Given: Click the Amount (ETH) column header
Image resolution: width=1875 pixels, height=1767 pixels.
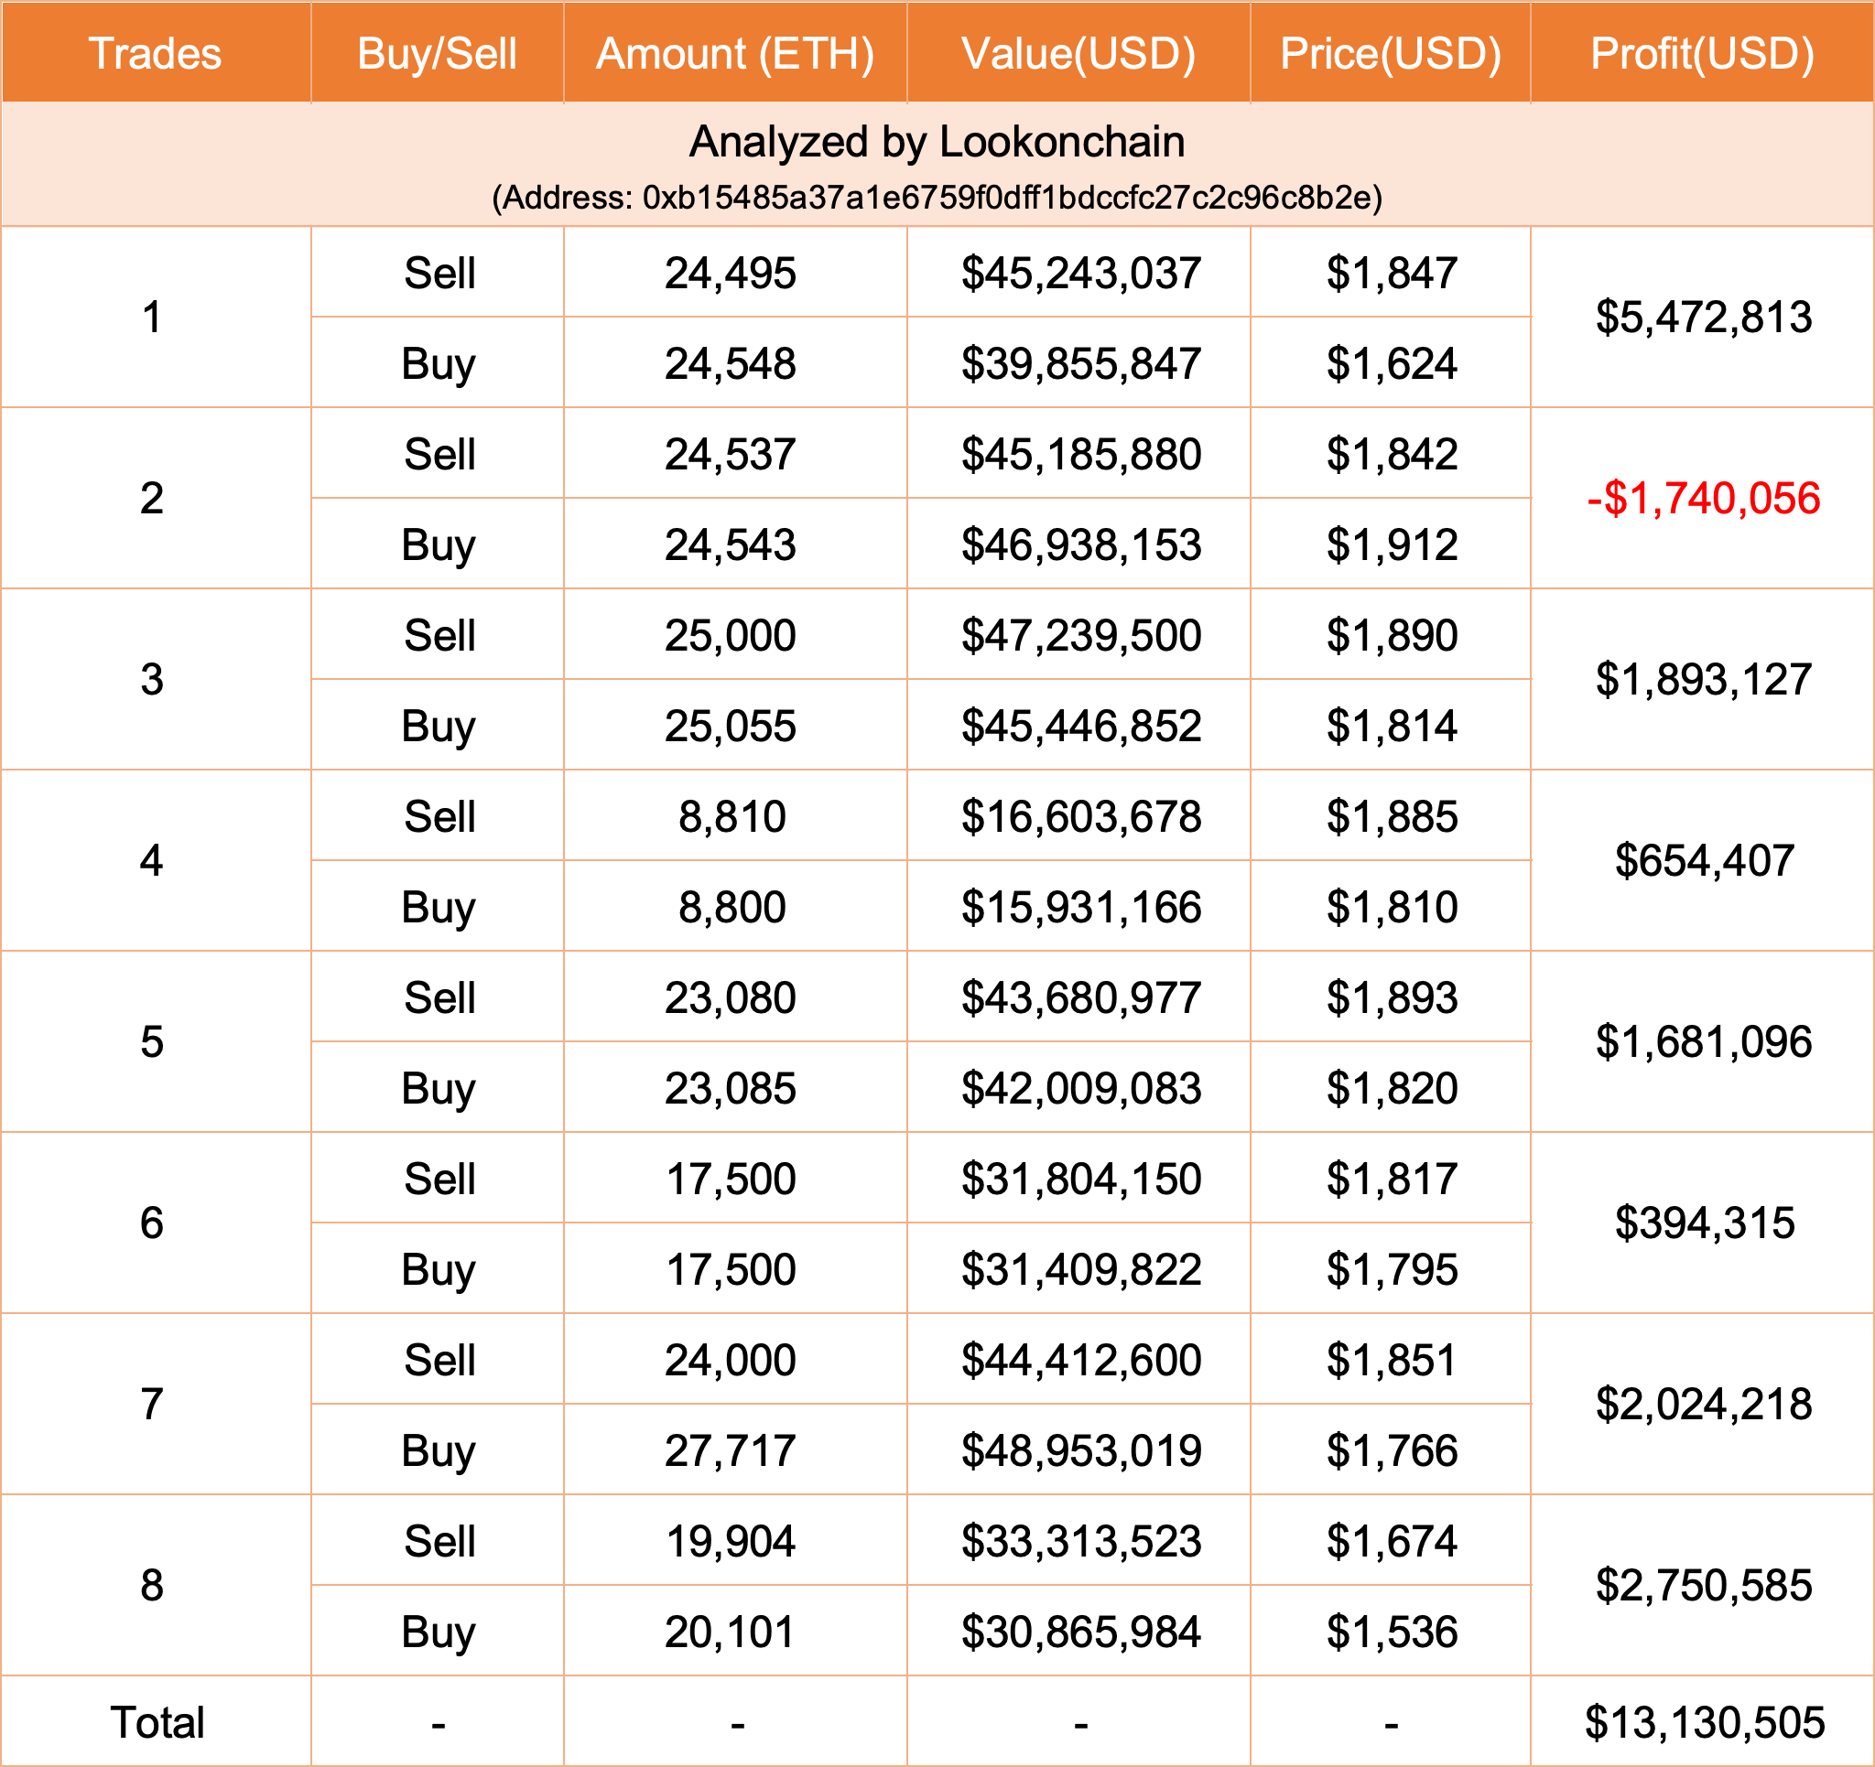Looking at the screenshot, I should coord(735,53).
